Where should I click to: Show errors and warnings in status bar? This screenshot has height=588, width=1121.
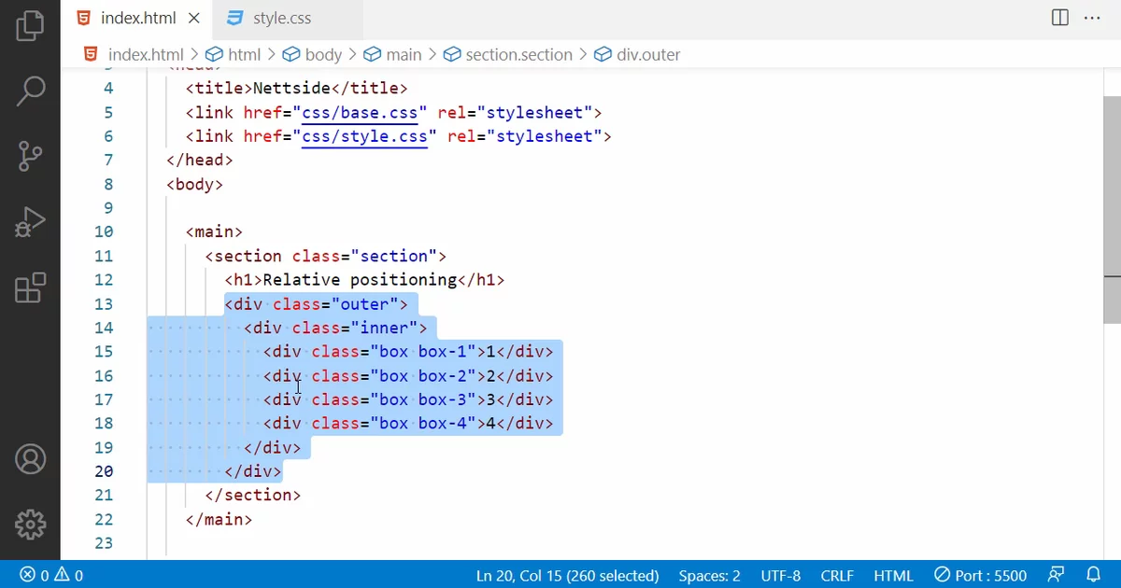pos(51,575)
